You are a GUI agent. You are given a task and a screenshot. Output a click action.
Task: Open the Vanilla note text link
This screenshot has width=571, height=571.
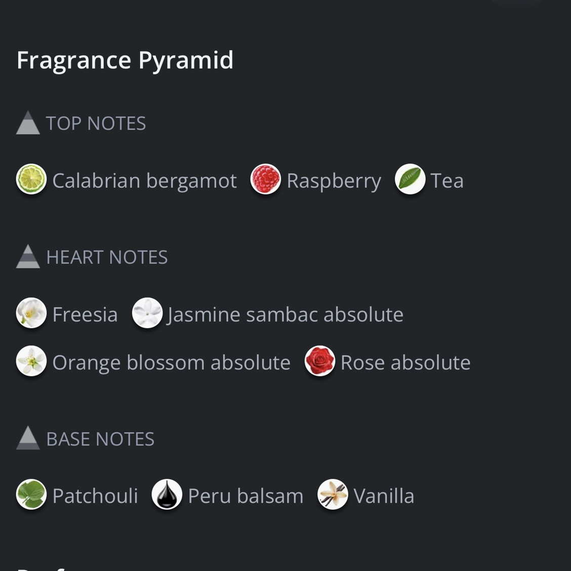pyautogui.click(x=384, y=496)
